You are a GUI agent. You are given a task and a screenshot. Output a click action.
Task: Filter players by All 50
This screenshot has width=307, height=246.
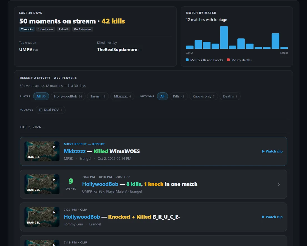(41, 96)
